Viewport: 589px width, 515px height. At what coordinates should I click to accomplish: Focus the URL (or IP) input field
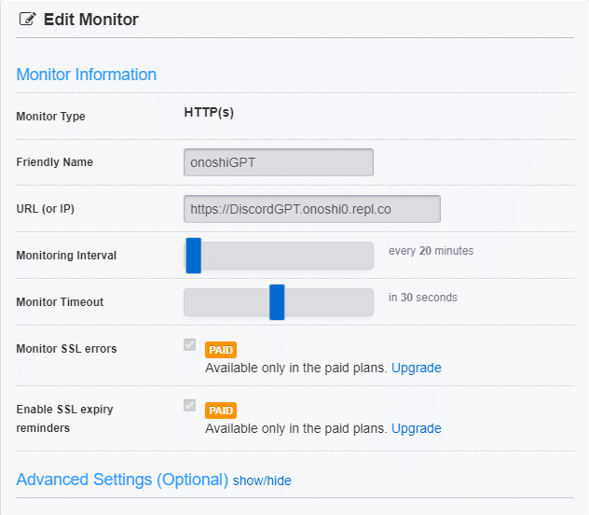[312, 209]
